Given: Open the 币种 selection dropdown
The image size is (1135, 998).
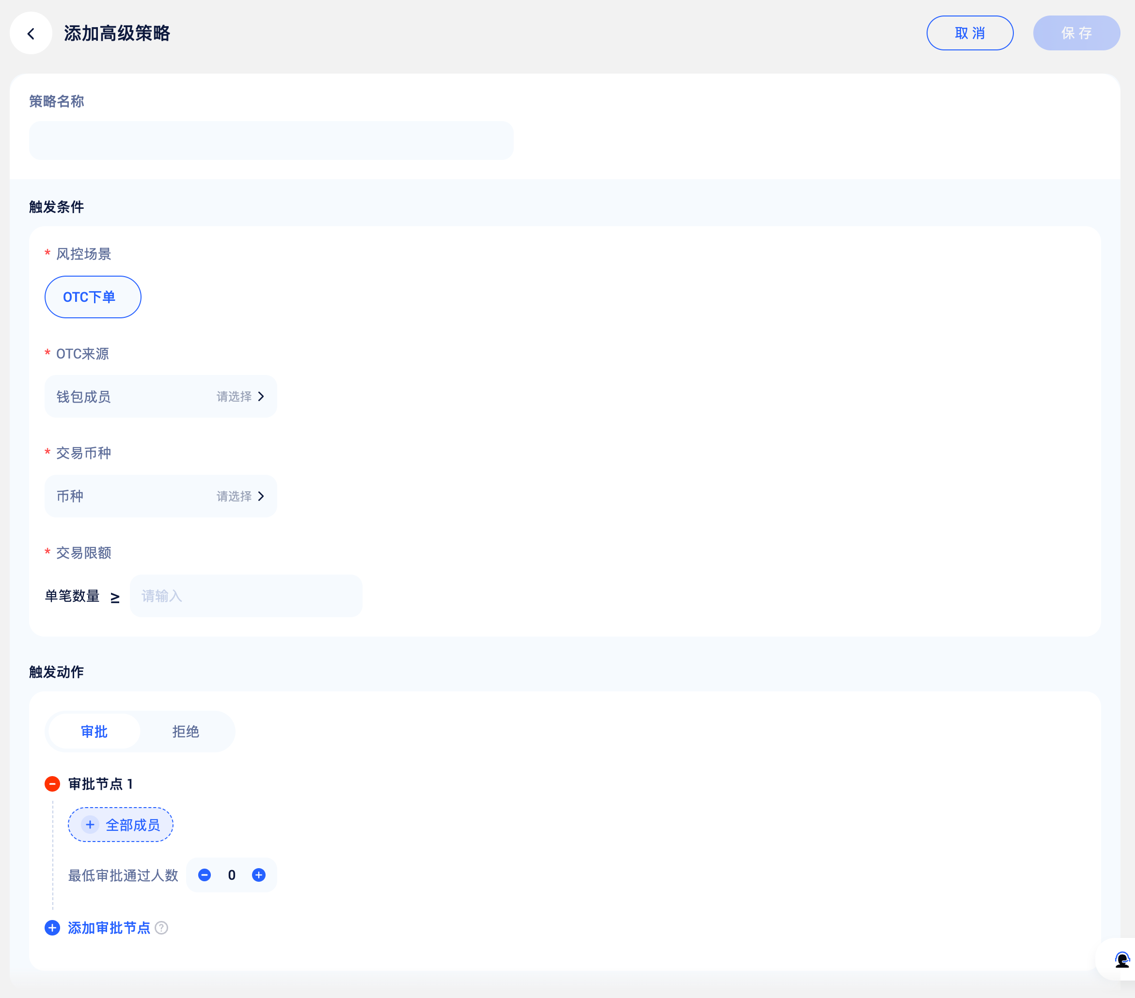Looking at the screenshot, I should click(x=160, y=496).
